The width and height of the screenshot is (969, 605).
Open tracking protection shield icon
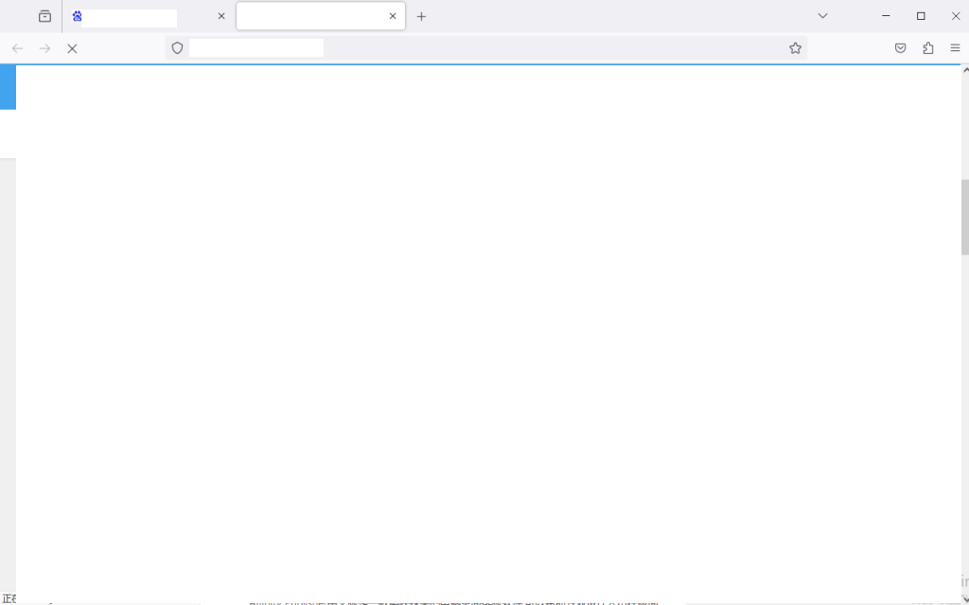[177, 48]
